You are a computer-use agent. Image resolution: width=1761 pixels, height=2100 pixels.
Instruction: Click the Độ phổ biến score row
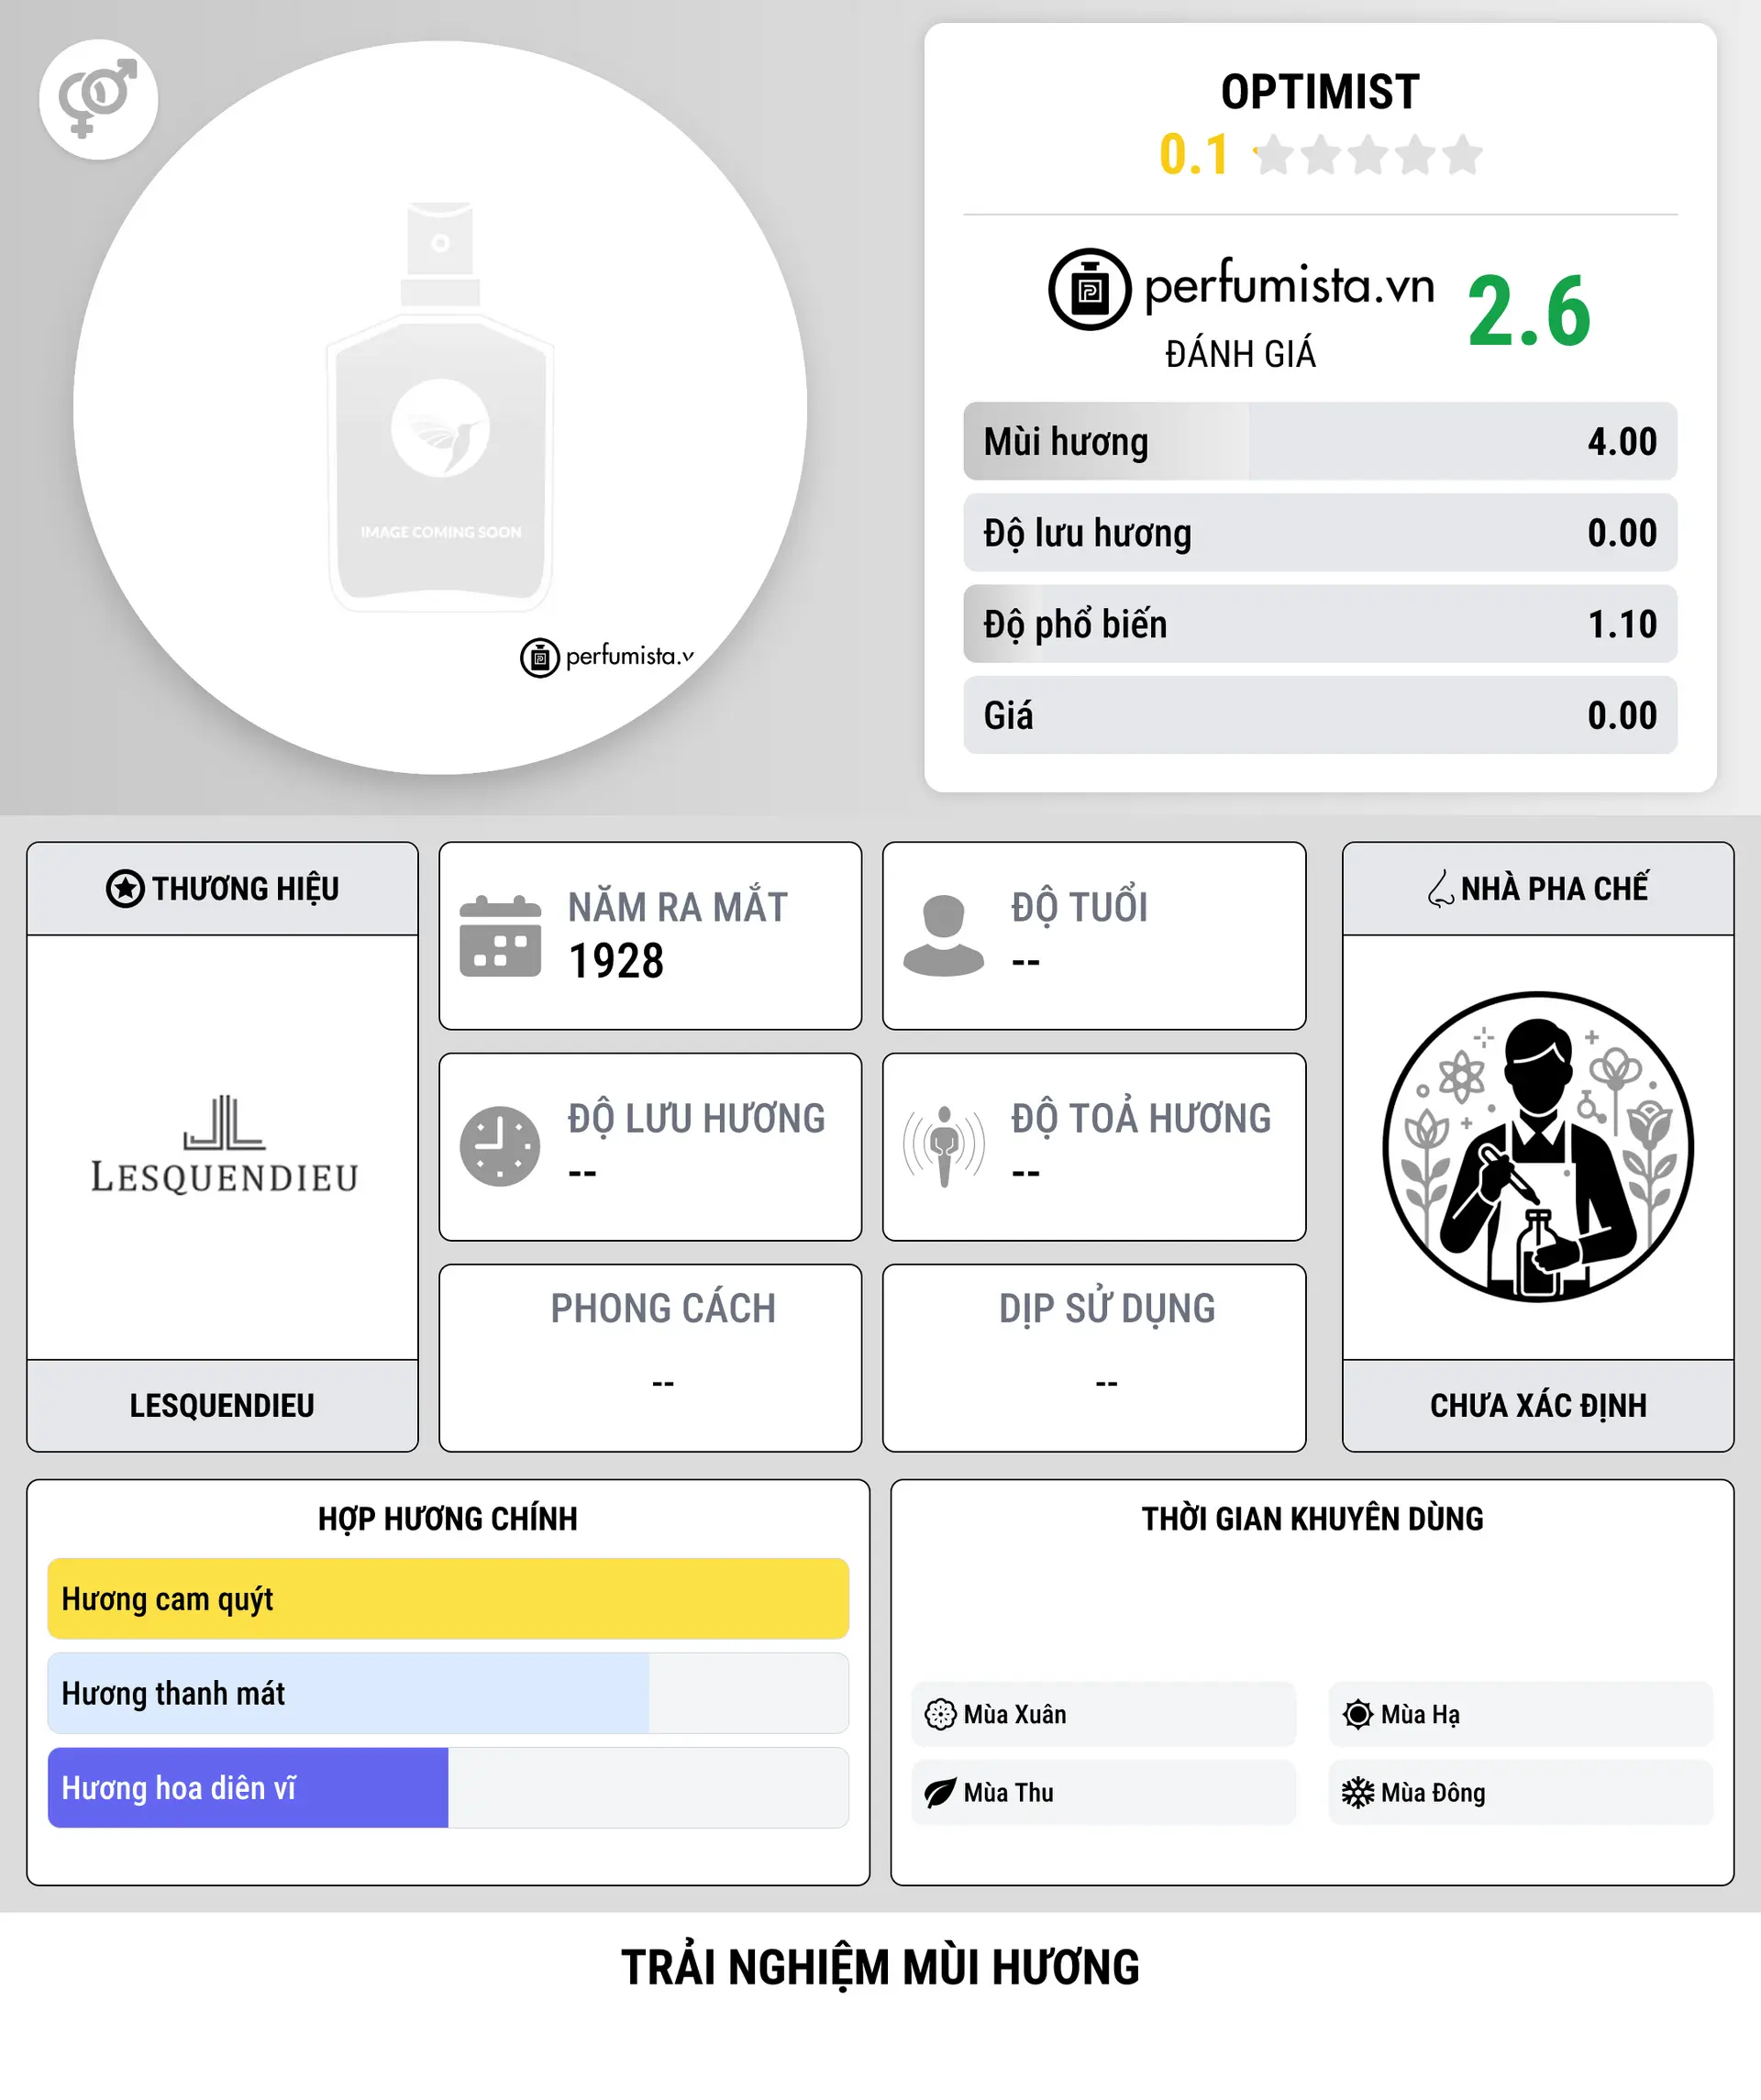click(1320, 623)
